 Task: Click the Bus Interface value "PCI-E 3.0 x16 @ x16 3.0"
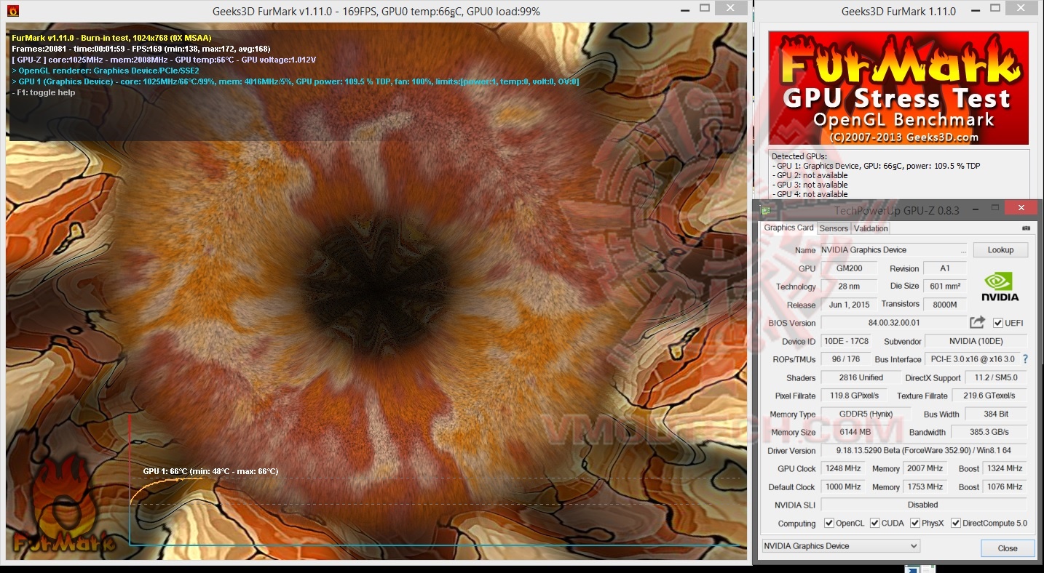[x=971, y=359]
